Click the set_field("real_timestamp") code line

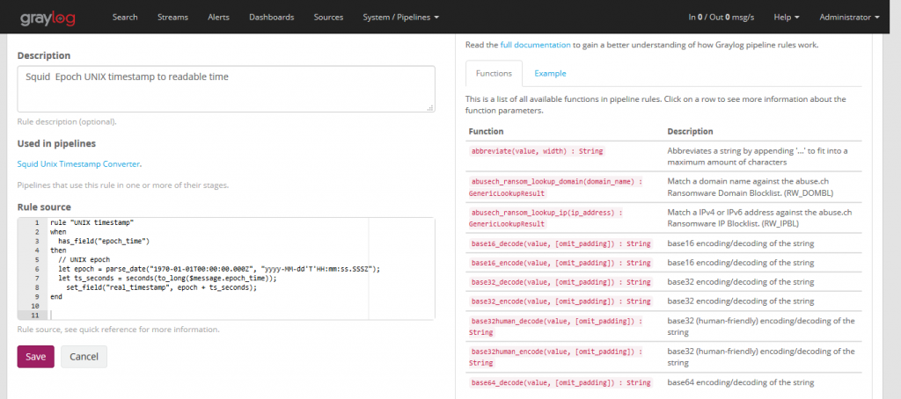point(162,287)
